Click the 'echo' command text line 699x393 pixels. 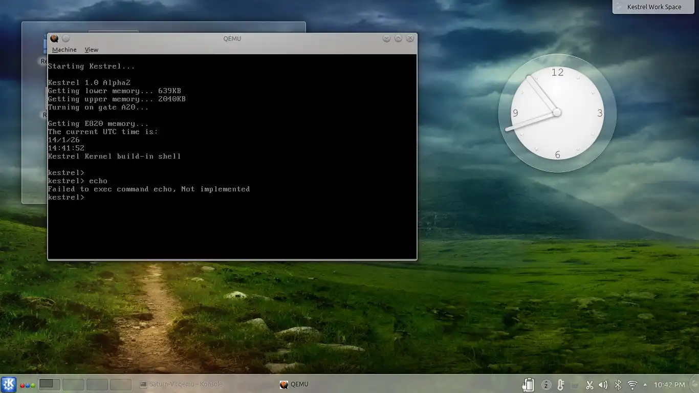(77, 181)
